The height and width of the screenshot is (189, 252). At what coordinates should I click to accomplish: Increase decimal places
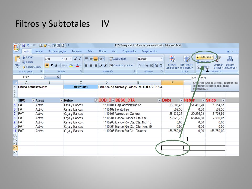click(156, 65)
